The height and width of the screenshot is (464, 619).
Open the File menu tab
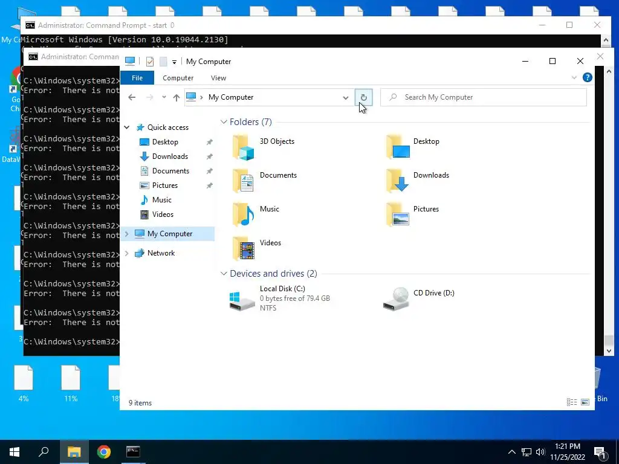click(x=137, y=78)
